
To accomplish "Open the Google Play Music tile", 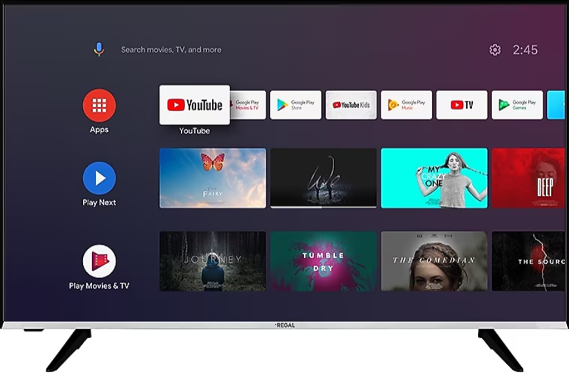I will click(x=406, y=105).
